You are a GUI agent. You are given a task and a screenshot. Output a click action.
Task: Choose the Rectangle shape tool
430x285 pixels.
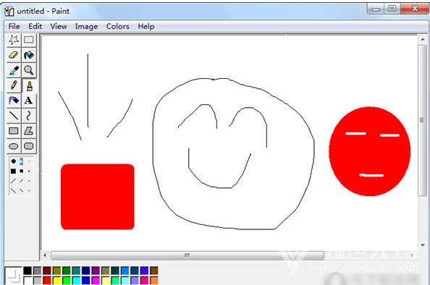pos(14,131)
